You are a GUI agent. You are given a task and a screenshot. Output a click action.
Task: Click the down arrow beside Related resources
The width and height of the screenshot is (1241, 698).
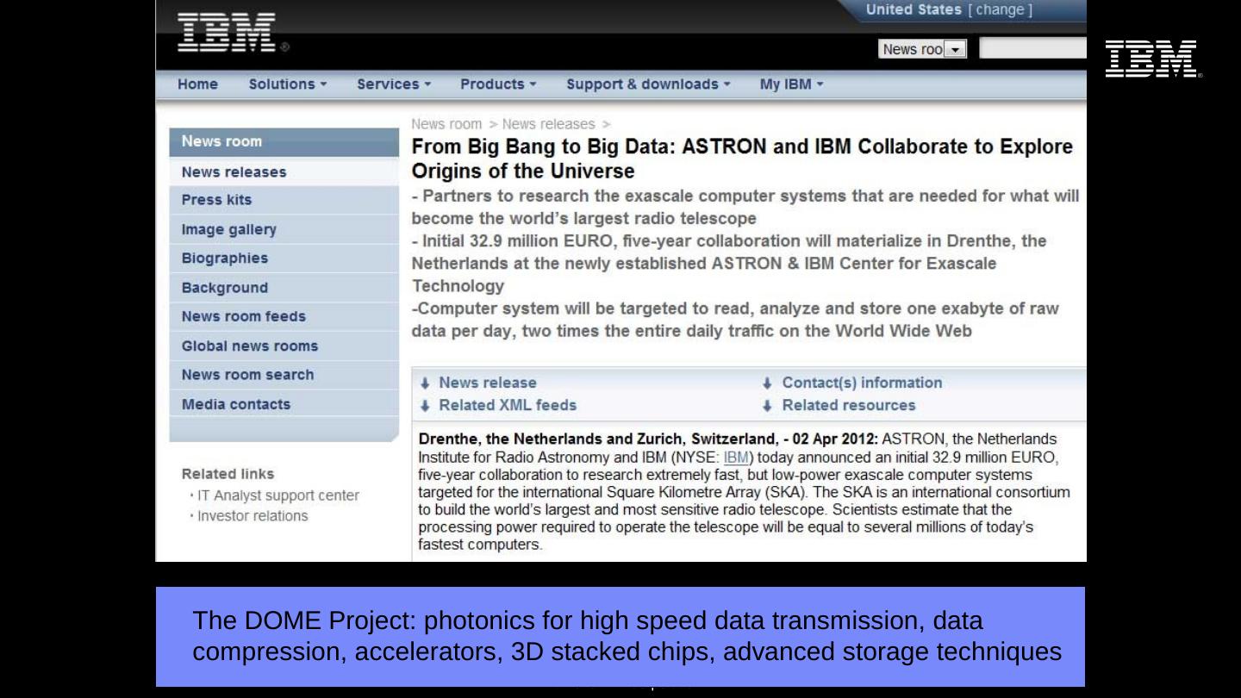[767, 406]
